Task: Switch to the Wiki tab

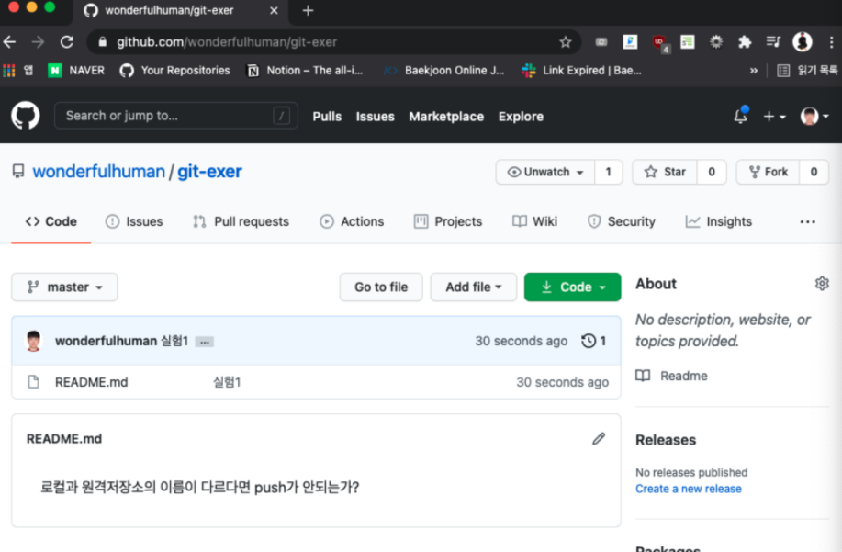Action: 534,221
